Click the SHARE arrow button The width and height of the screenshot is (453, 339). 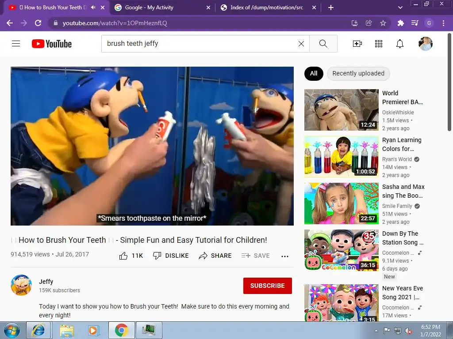coord(215,256)
